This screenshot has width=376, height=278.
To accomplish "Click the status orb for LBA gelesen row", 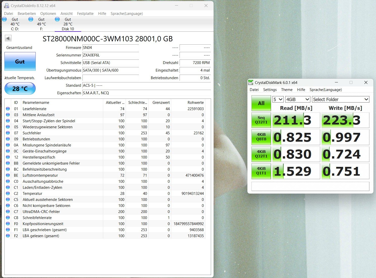I will pos(8,236).
